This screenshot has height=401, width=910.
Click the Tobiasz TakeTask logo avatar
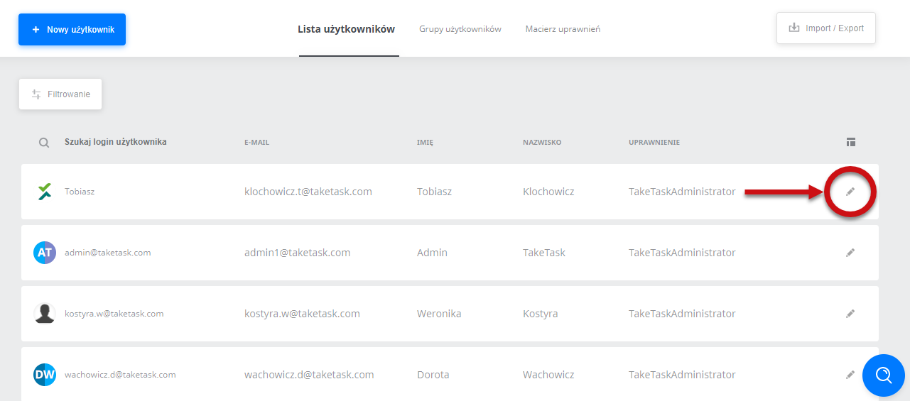click(45, 192)
